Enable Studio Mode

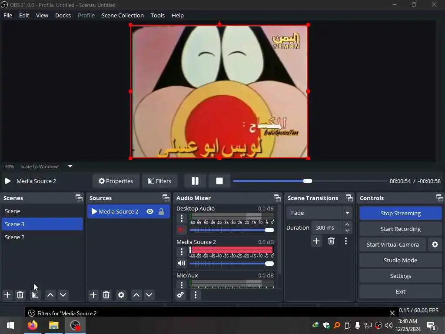point(400,260)
